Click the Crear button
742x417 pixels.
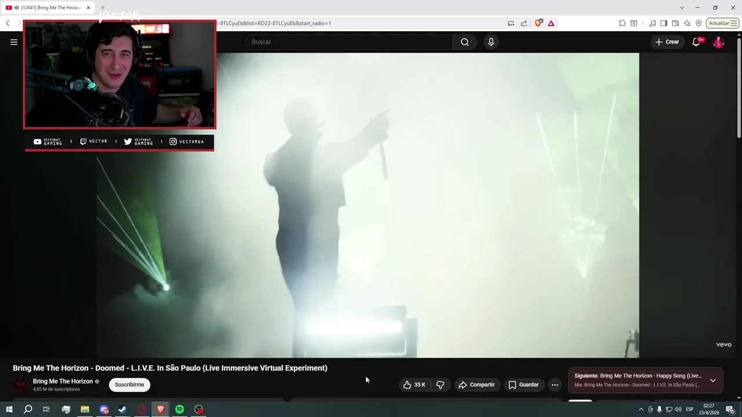point(667,42)
